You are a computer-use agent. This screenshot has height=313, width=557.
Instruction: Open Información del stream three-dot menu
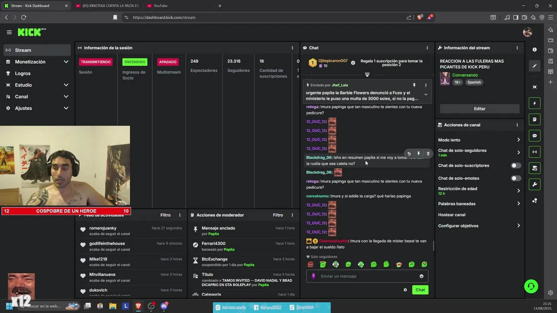pyautogui.click(x=517, y=48)
